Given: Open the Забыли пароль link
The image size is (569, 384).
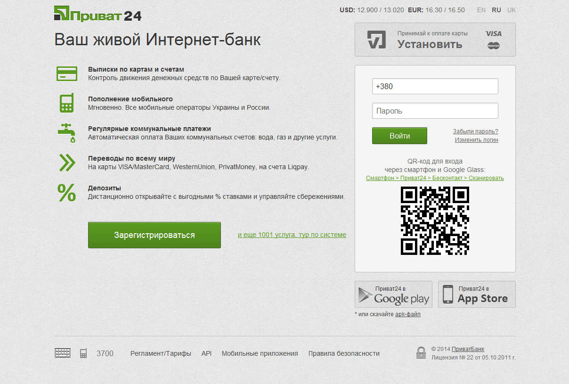Looking at the screenshot, I should tap(476, 131).
